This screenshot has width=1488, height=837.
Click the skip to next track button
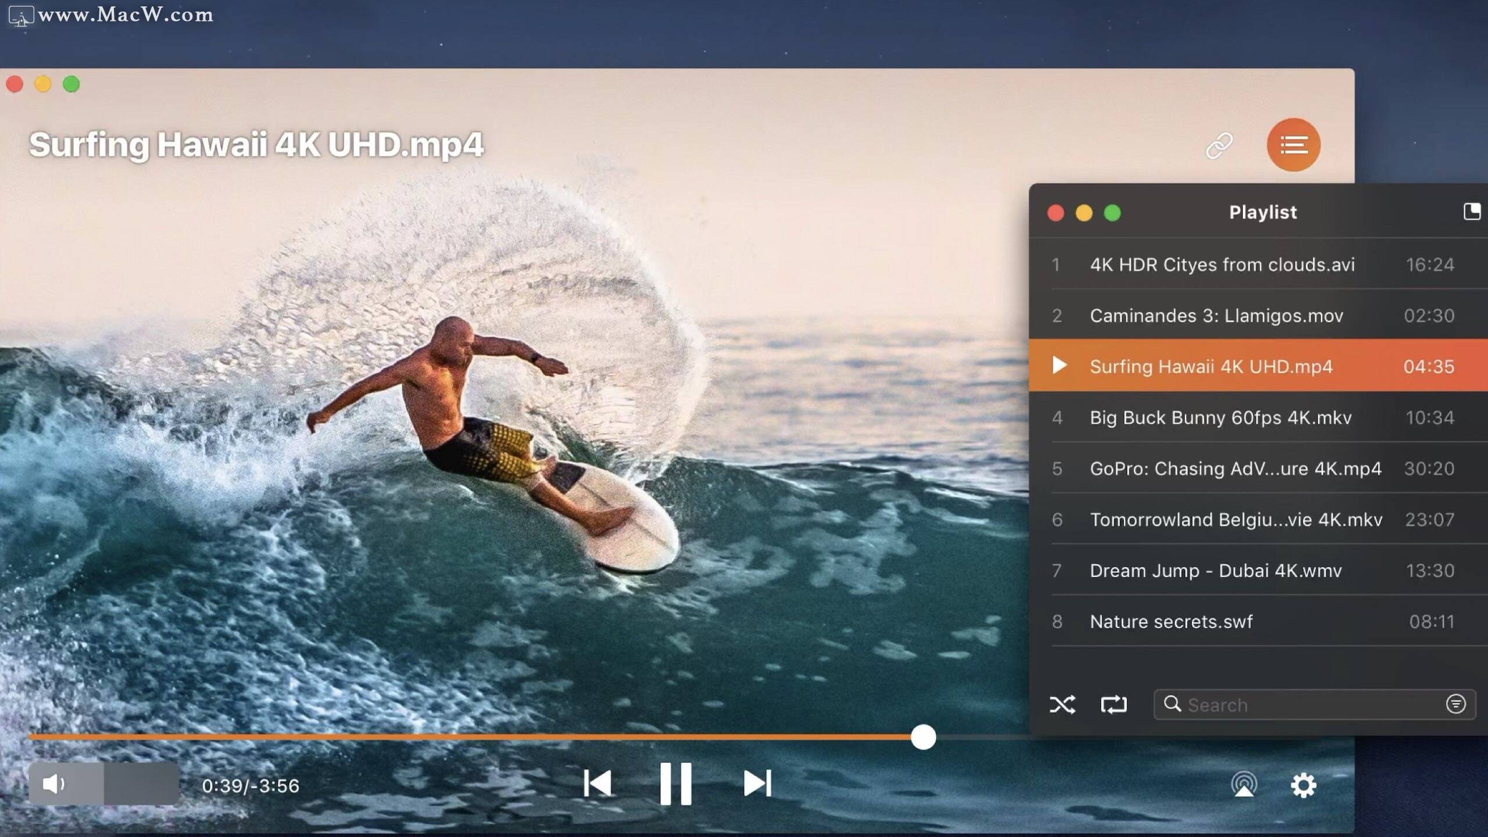tap(756, 784)
